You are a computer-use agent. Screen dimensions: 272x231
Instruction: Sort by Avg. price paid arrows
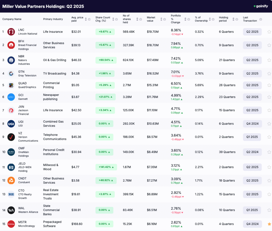[x=86, y=19]
